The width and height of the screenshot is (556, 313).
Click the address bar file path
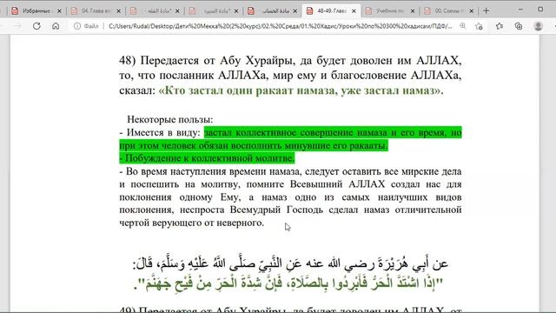(x=280, y=26)
